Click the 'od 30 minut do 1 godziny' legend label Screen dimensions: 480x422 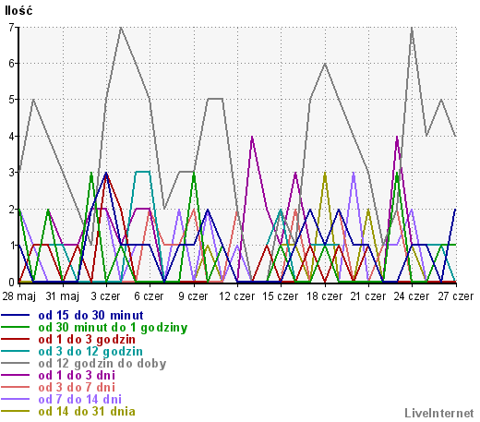pyautogui.click(x=113, y=328)
